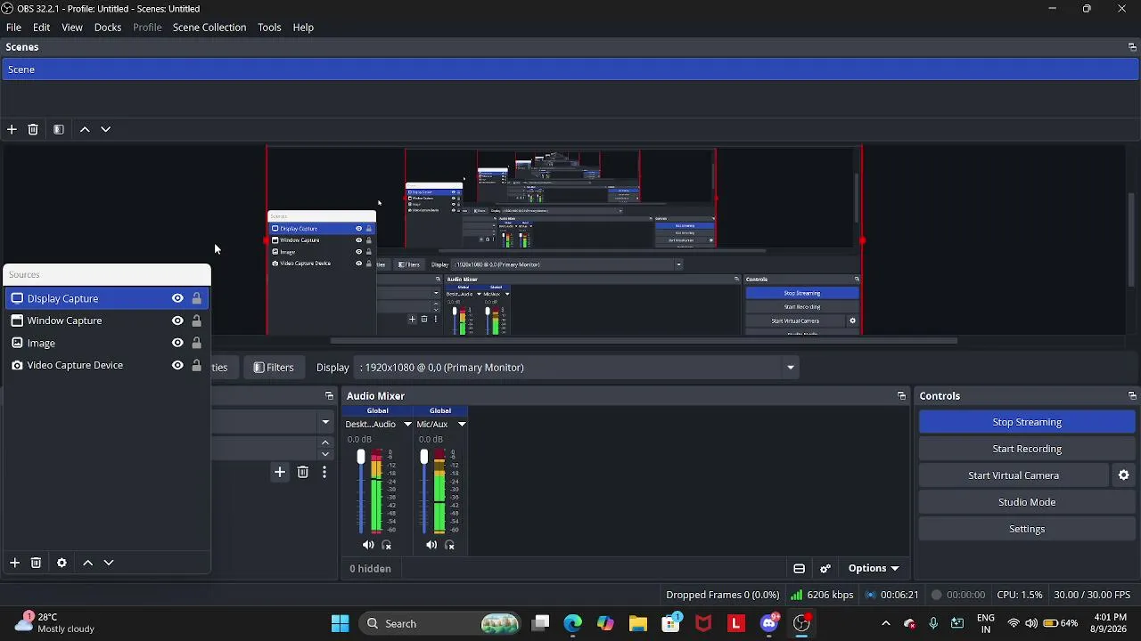This screenshot has width=1141, height=641.
Task: Open Microsoft Edge from taskbar
Action: click(x=572, y=623)
